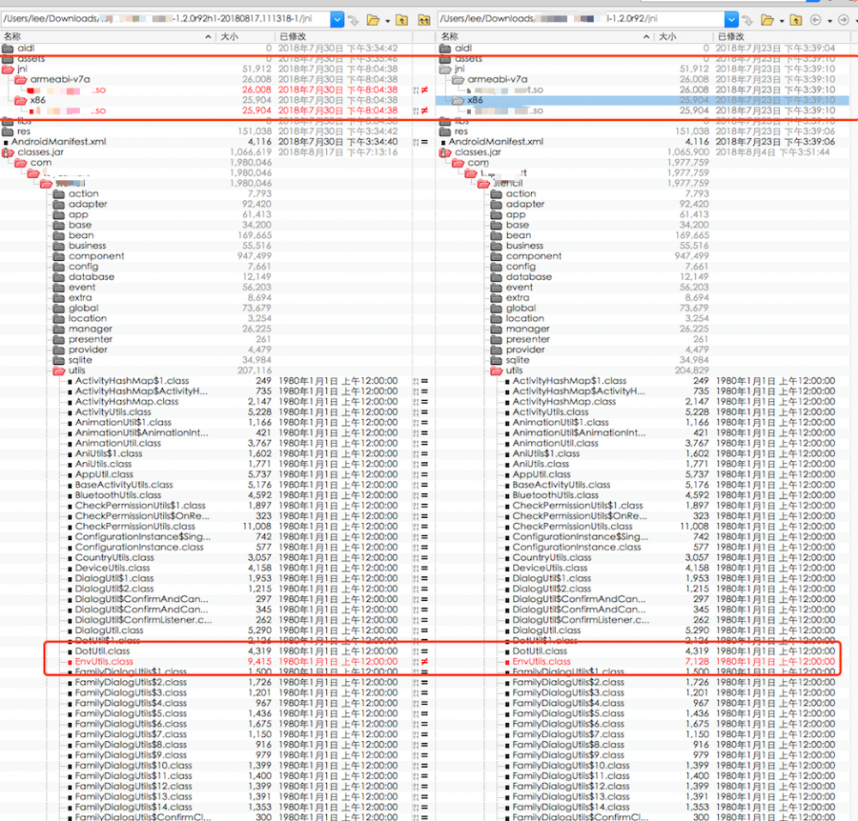Sort right pane by 已修改 column

pos(730,36)
